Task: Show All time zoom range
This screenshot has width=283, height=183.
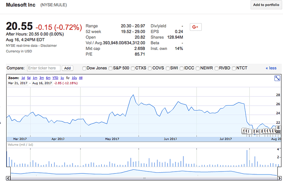Action: pyautogui.click(x=81, y=78)
